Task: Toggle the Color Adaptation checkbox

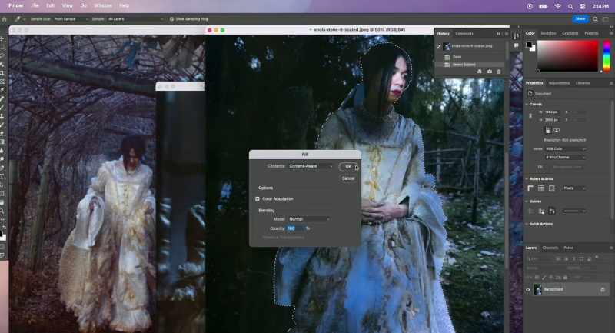Action: [258, 199]
